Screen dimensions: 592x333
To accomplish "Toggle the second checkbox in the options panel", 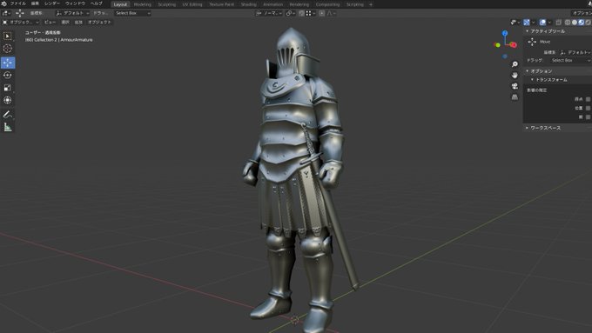I will [588, 108].
